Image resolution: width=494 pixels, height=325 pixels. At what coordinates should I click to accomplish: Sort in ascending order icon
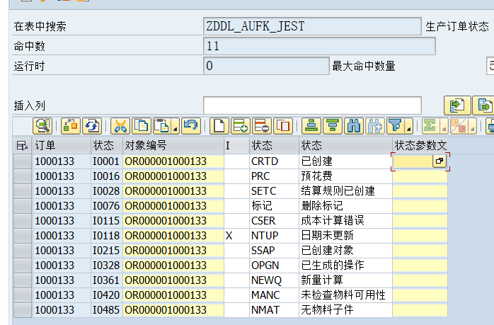pyautogui.click(x=311, y=127)
